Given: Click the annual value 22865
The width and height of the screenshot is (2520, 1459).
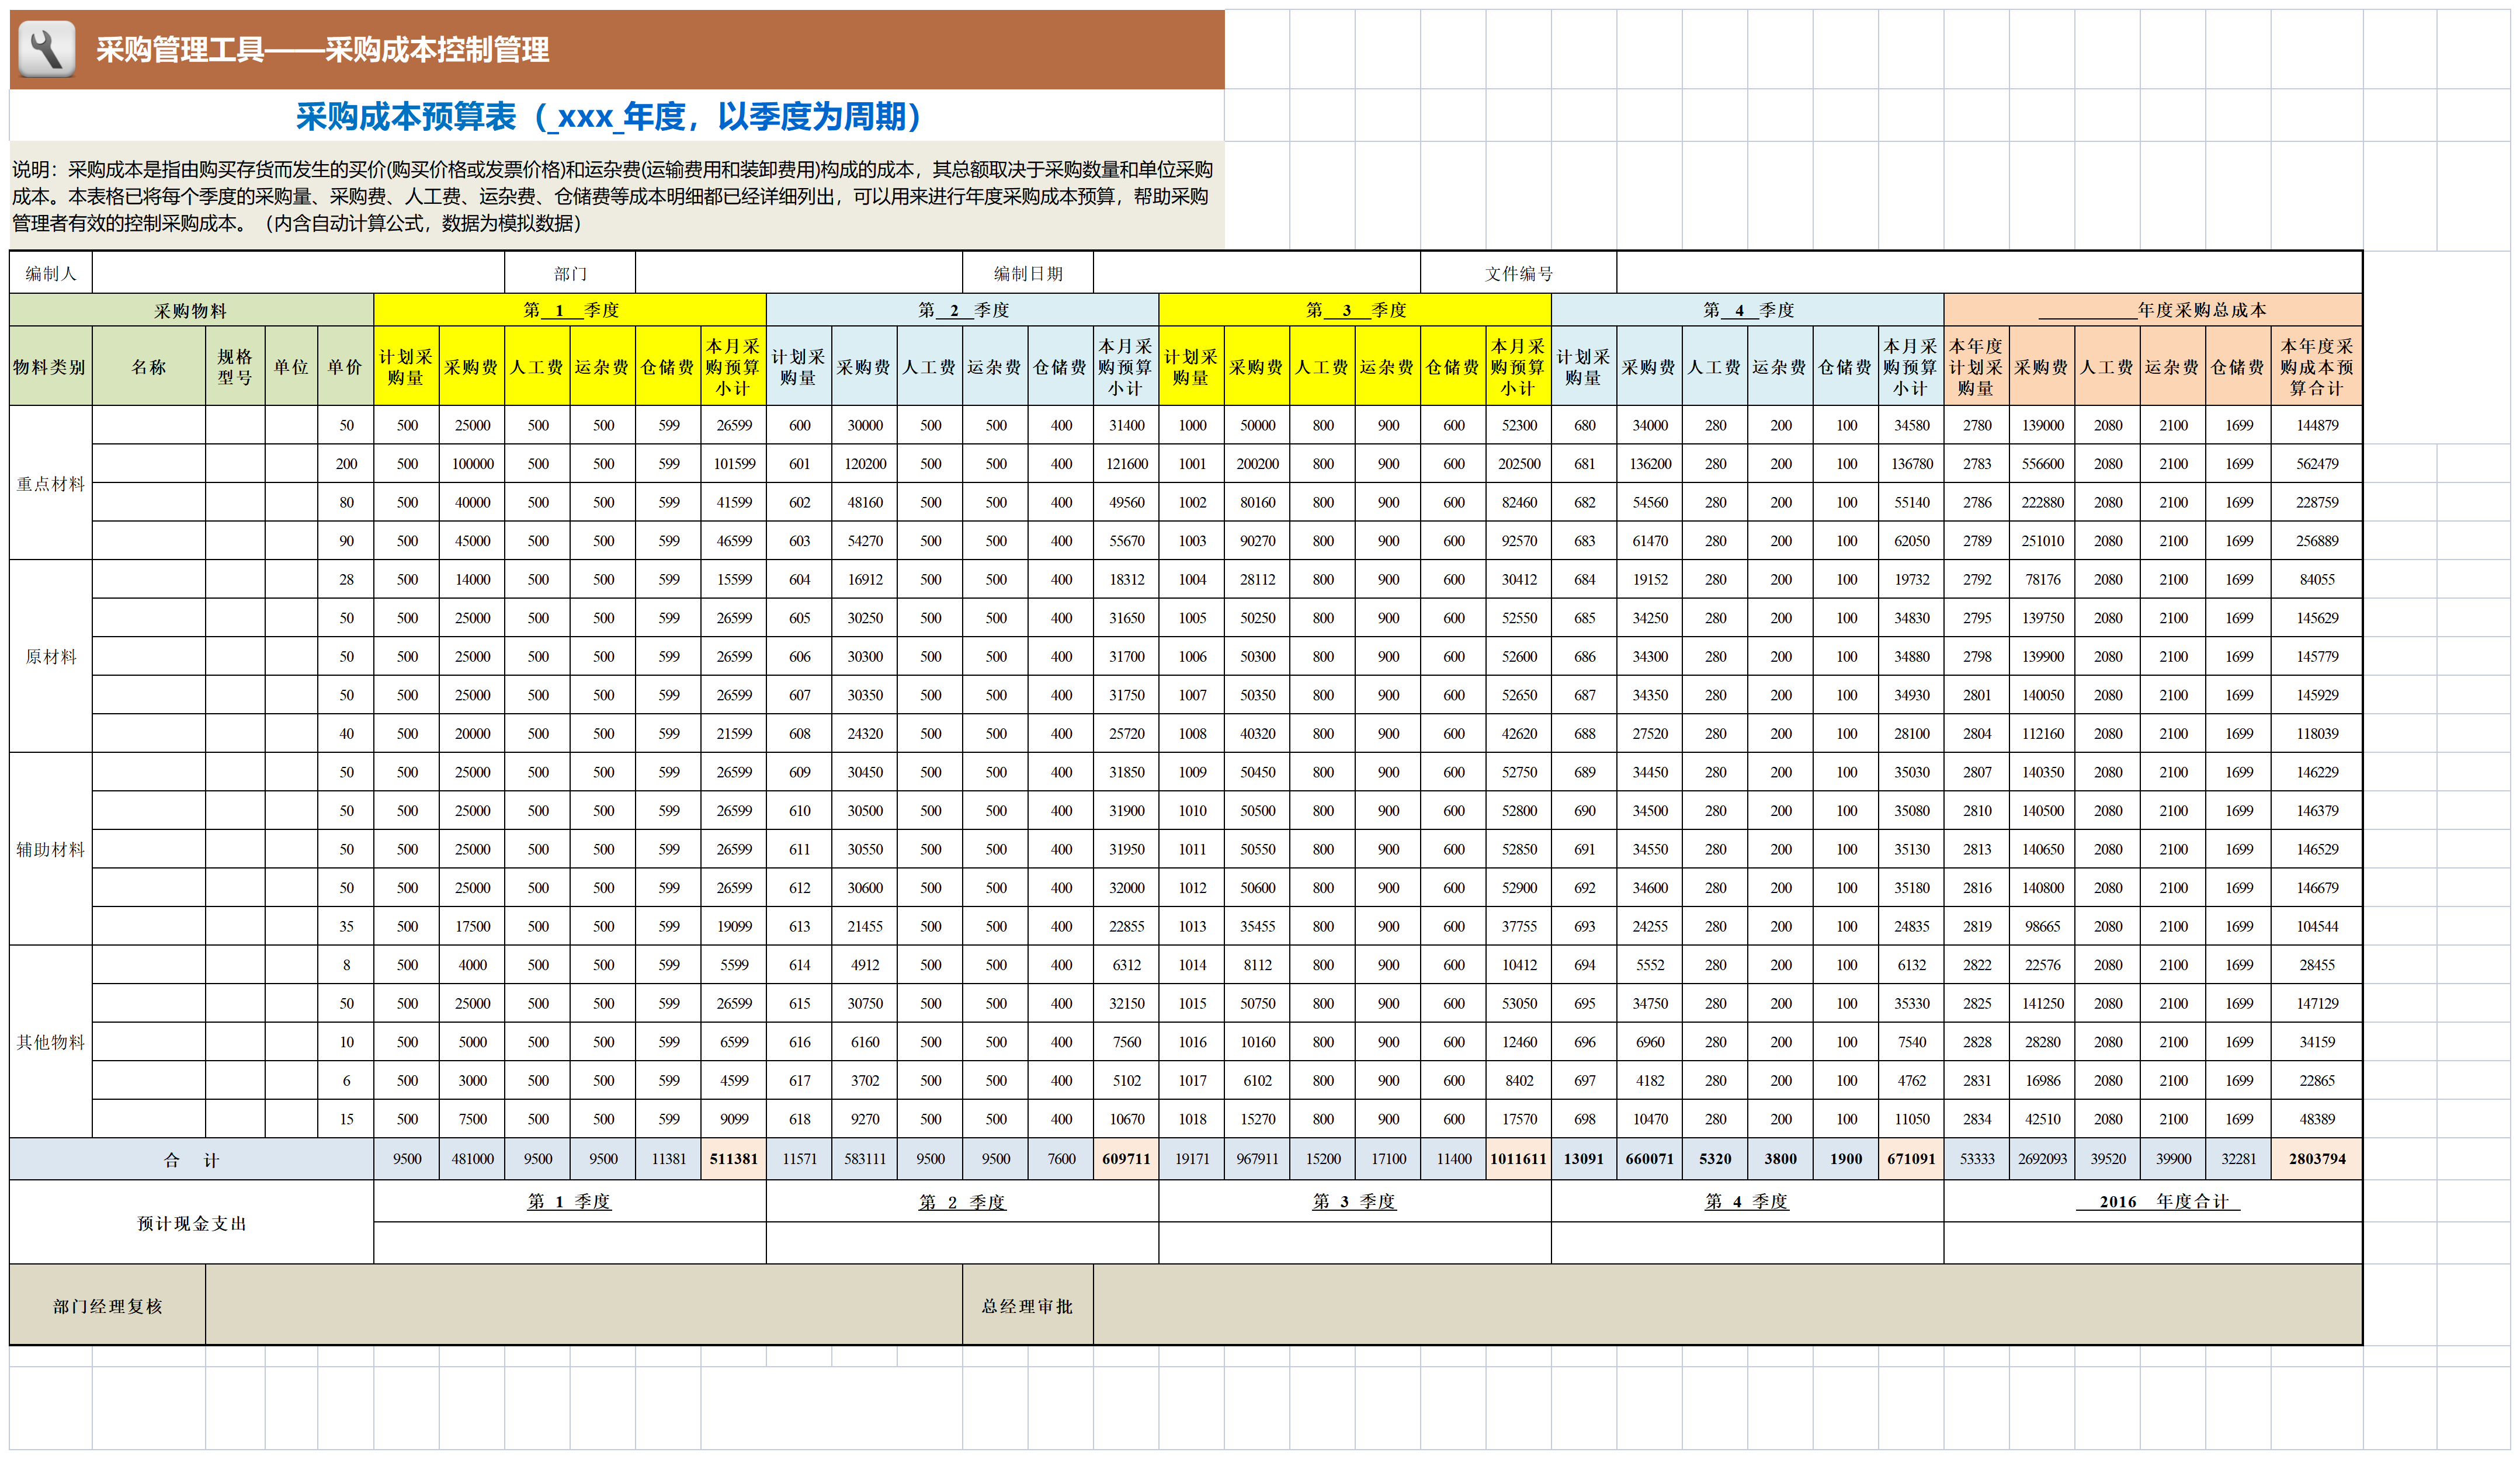Looking at the screenshot, I should [2316, 1080].
